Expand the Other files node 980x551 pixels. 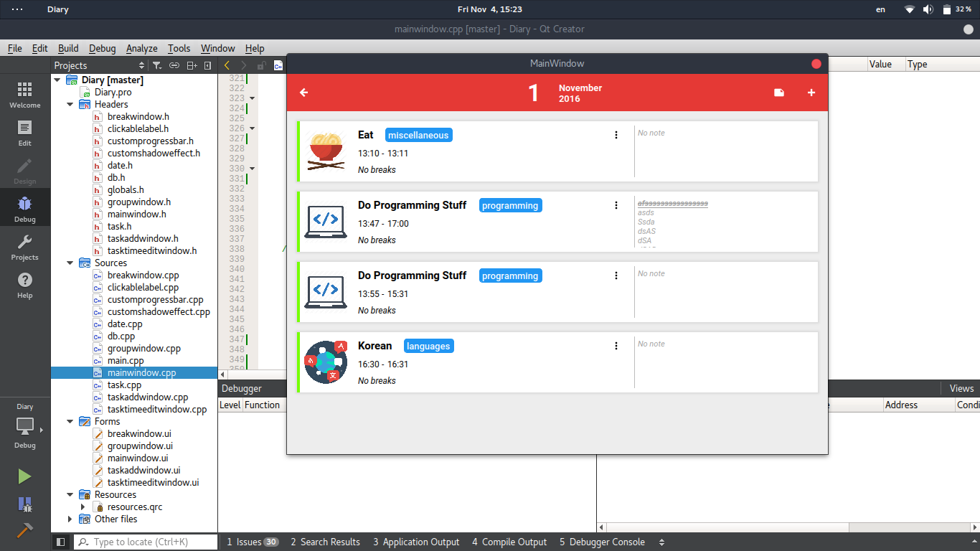coord(70,519)
